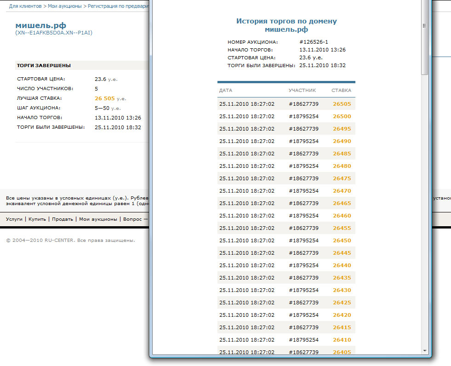The width and height of the screenshot is (451, 366).
Task: Click the 'ДАТА' column header
Action: pos(225,90)
